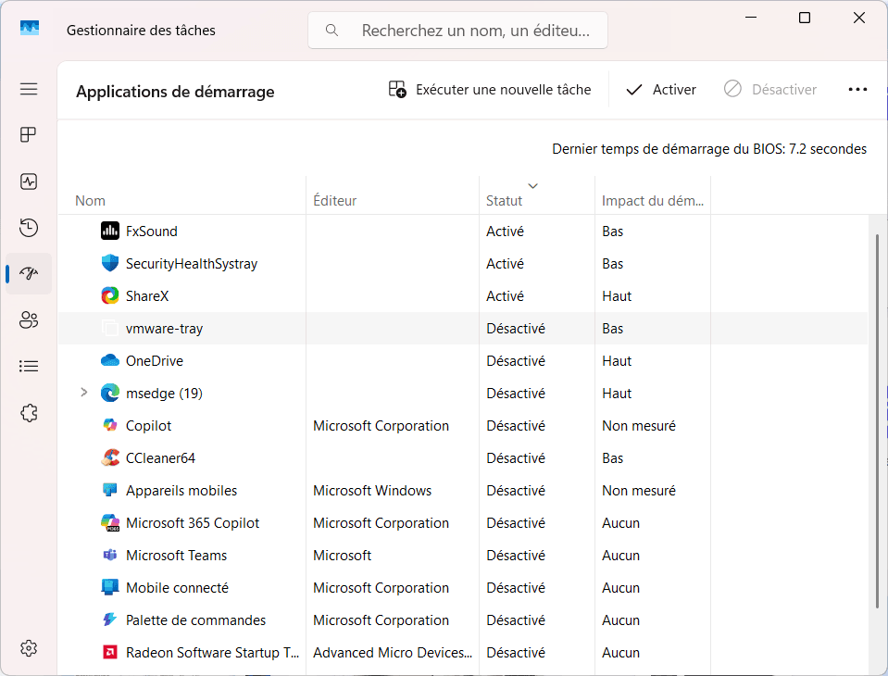888x676 pixels.
Task: Open the Services puzzle icon
Action: click(29, 413)
